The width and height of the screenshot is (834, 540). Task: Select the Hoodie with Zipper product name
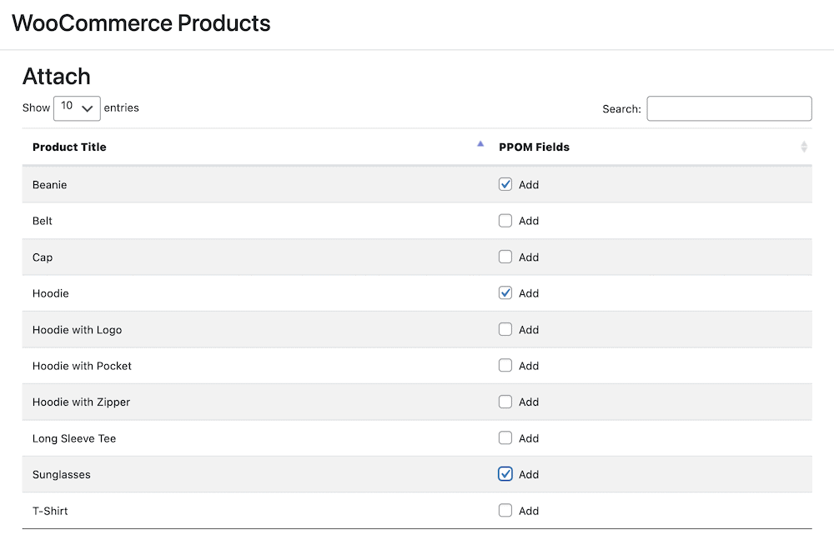coord(82,402)
